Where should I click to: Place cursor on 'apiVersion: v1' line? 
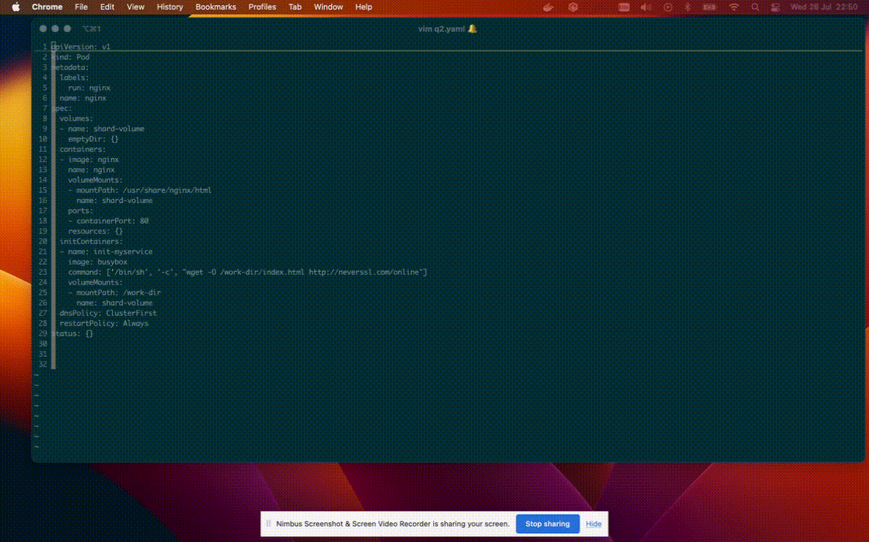81,47
